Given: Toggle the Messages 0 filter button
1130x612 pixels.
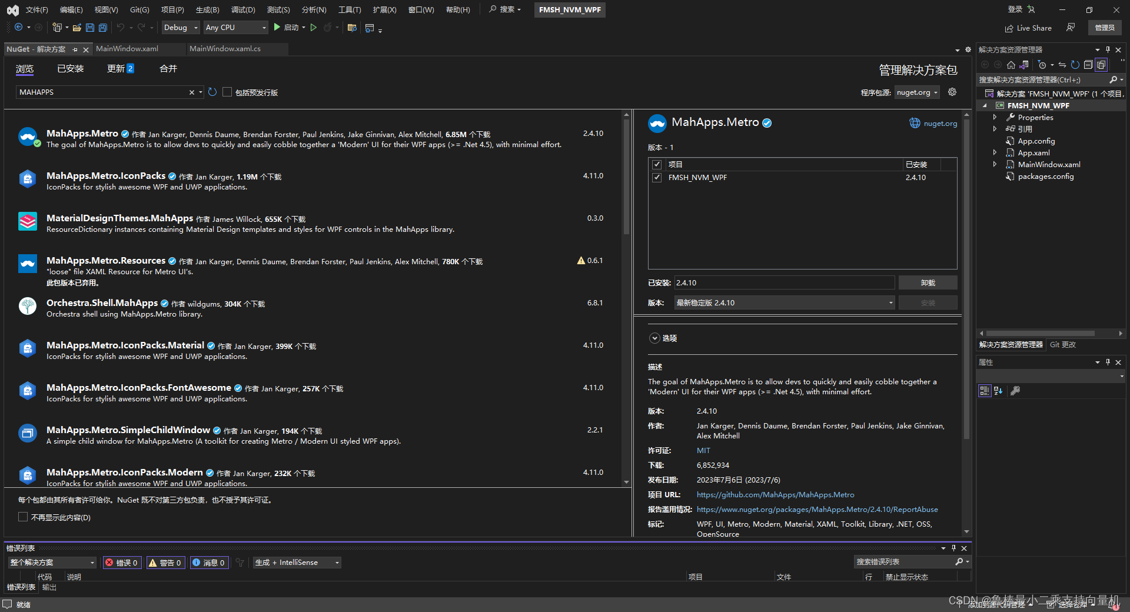Looking at the screenshot, I should click(x=209, y=563).
